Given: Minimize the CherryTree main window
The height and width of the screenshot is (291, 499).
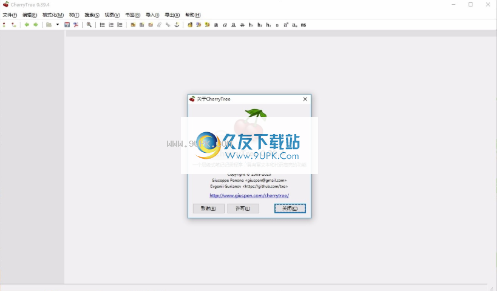Looking at the screenshot, I should [453, 4].
